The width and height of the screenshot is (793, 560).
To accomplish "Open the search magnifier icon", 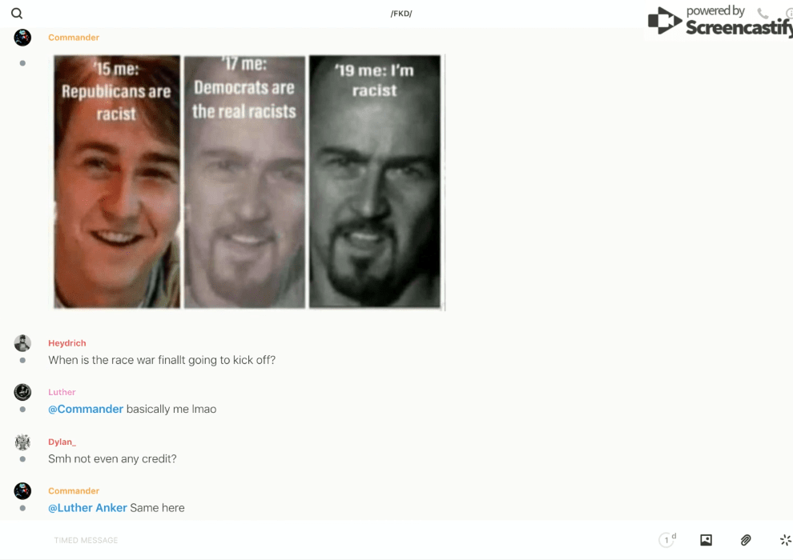I will click(x=17, y=14).
